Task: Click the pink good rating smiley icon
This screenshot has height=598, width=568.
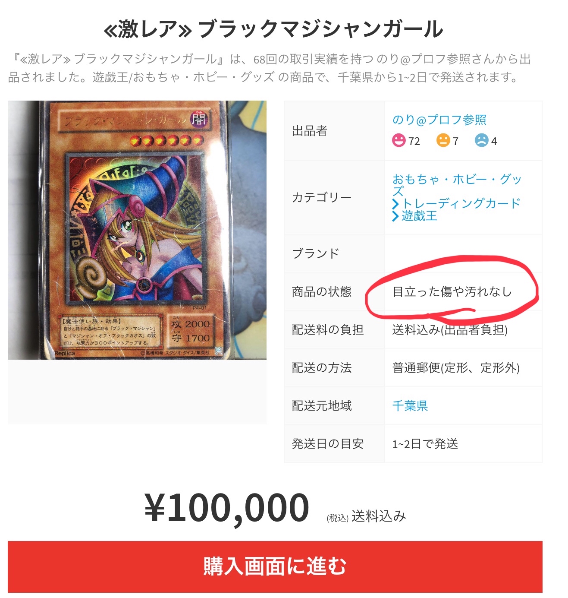Action: 399,140
